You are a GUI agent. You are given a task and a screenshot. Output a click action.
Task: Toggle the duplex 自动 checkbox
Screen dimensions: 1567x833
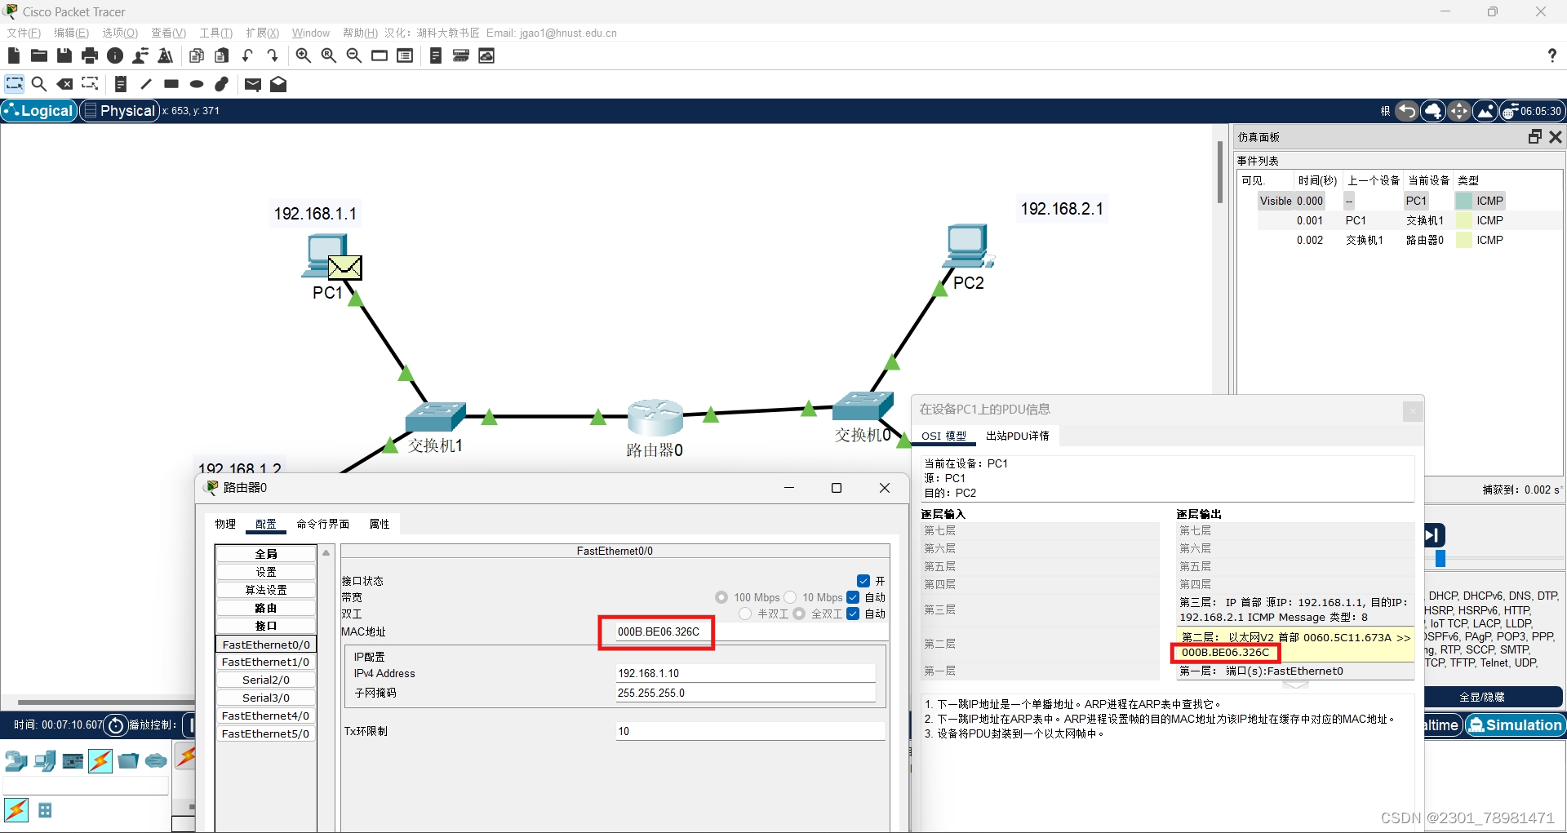click(x=853, y=614)
